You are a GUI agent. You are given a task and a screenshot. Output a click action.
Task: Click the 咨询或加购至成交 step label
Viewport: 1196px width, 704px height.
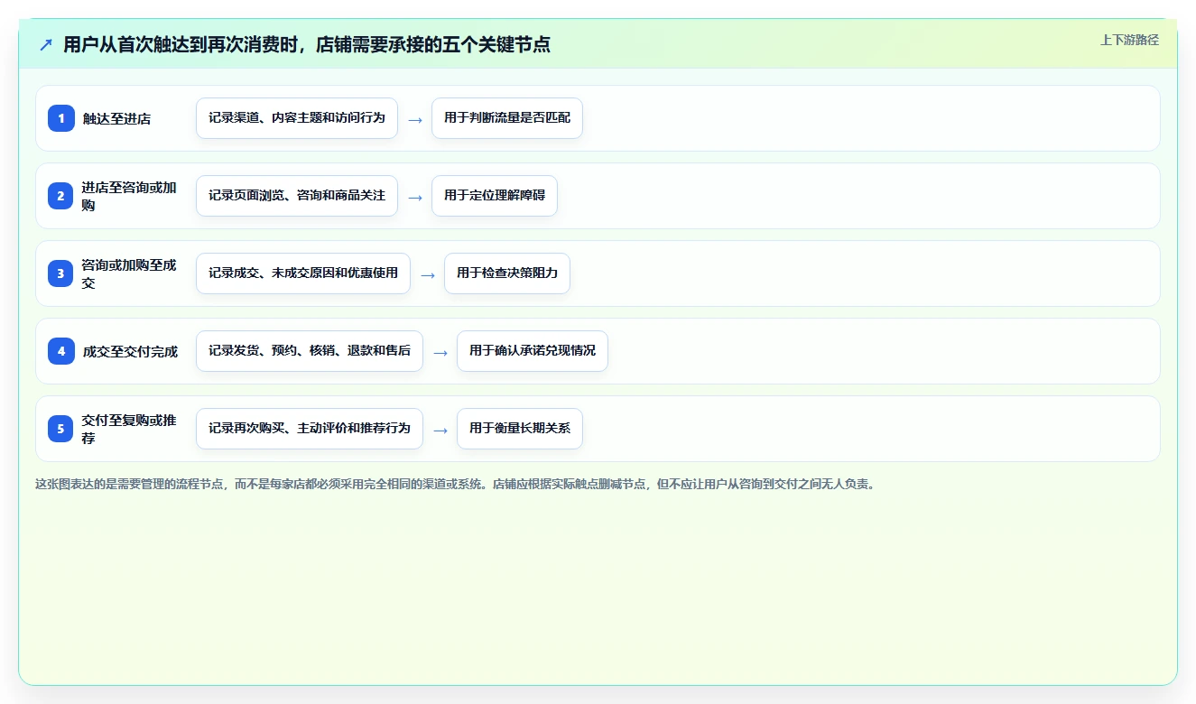(x=129, y=273)
